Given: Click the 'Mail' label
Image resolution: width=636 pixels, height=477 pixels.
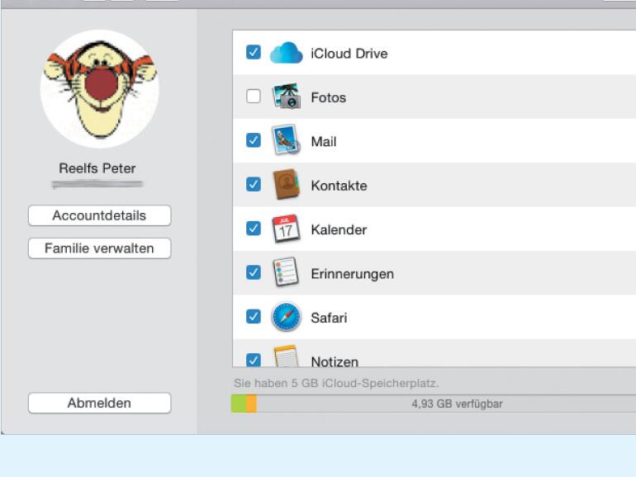Looking at the screenshot, I should pos(324,141).
